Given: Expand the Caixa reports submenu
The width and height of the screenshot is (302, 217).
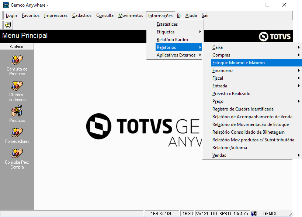Looking at the screenshot, I should click(x=256, y=47).
